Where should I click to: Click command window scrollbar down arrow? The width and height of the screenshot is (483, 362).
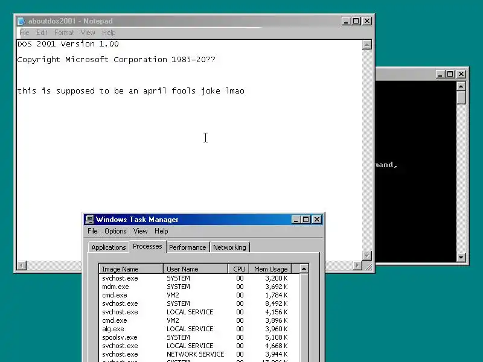[x=461, y=258]
